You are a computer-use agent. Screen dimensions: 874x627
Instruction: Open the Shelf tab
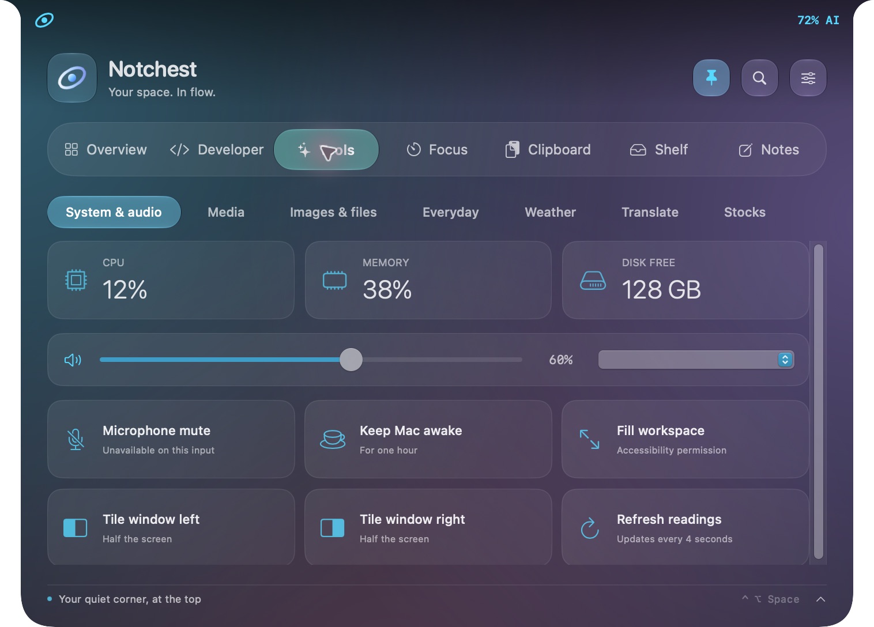coord(658,150)
